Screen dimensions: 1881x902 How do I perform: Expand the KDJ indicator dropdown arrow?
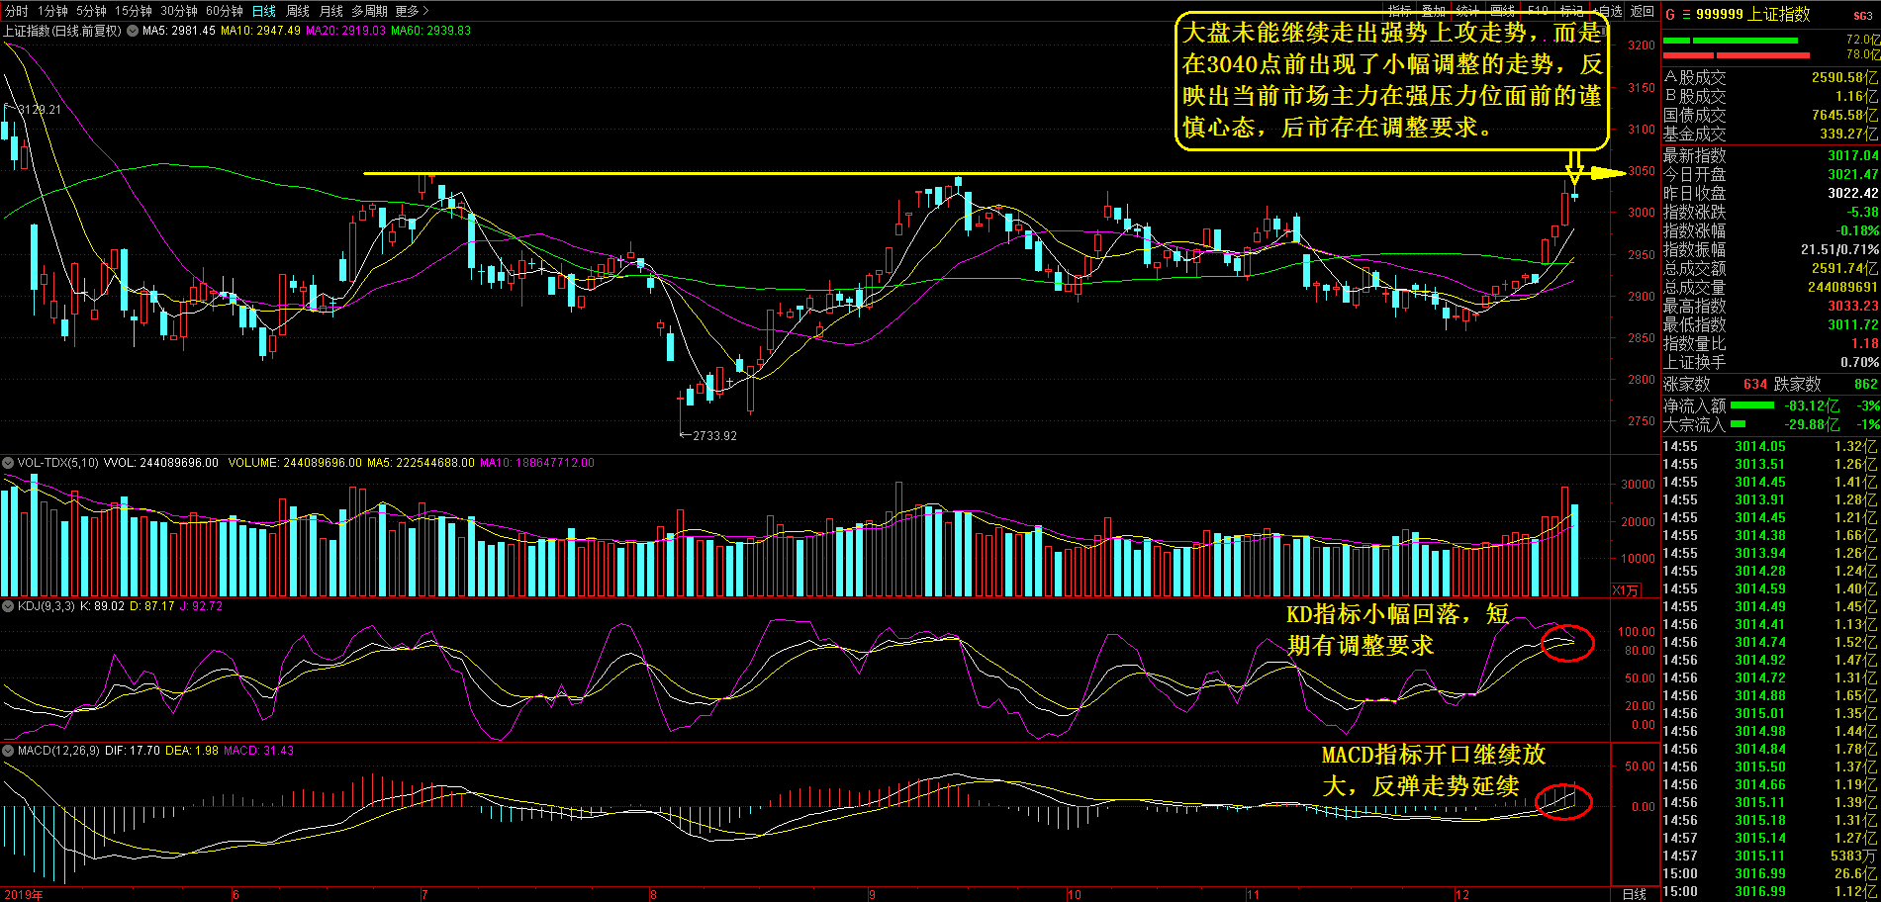[8, 606]
